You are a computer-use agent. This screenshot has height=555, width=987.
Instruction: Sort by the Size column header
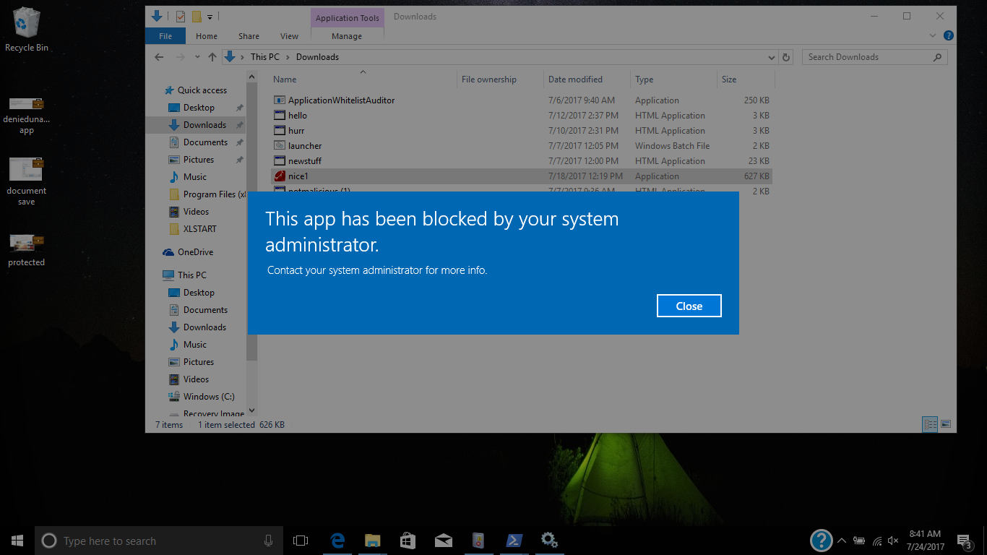coord(746,79)
